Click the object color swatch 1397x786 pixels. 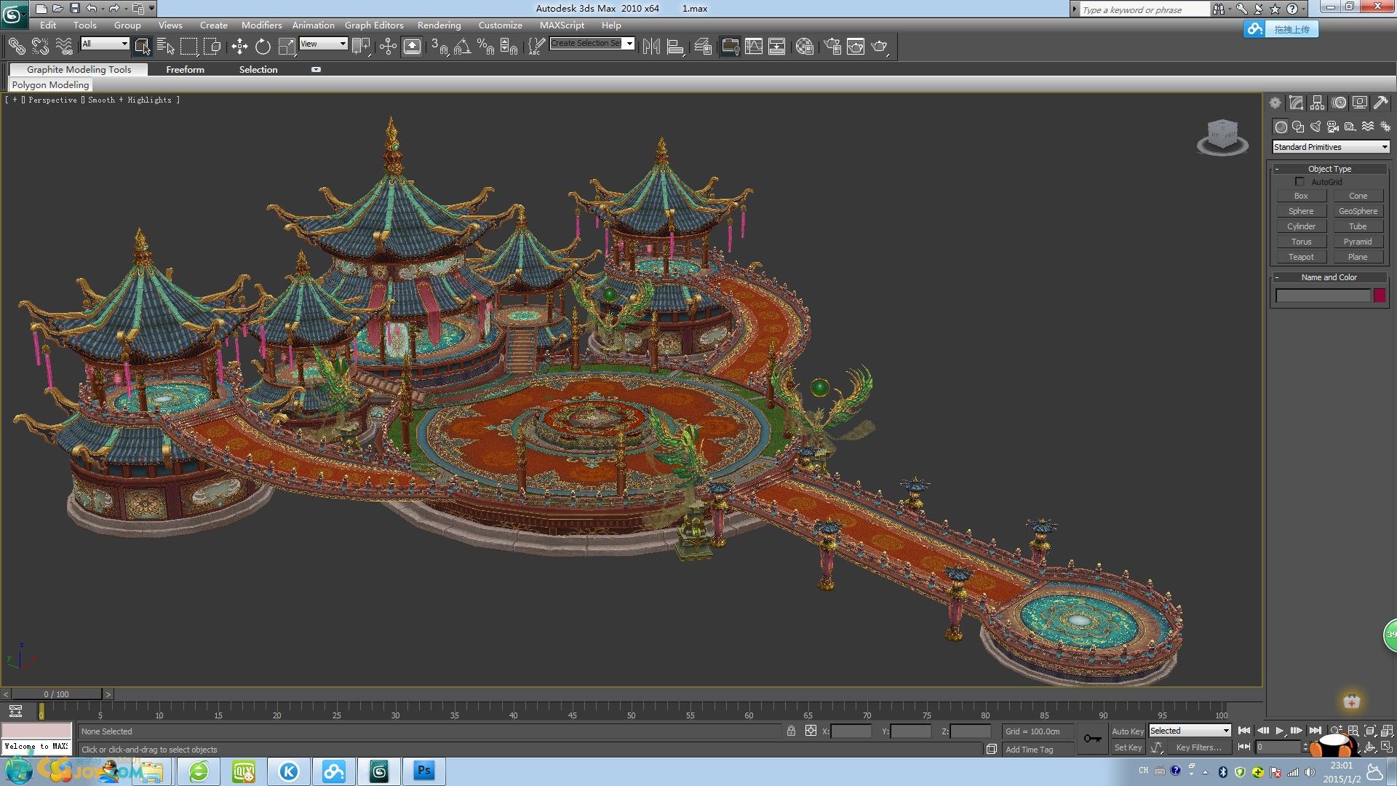[x=1380, y=295]
